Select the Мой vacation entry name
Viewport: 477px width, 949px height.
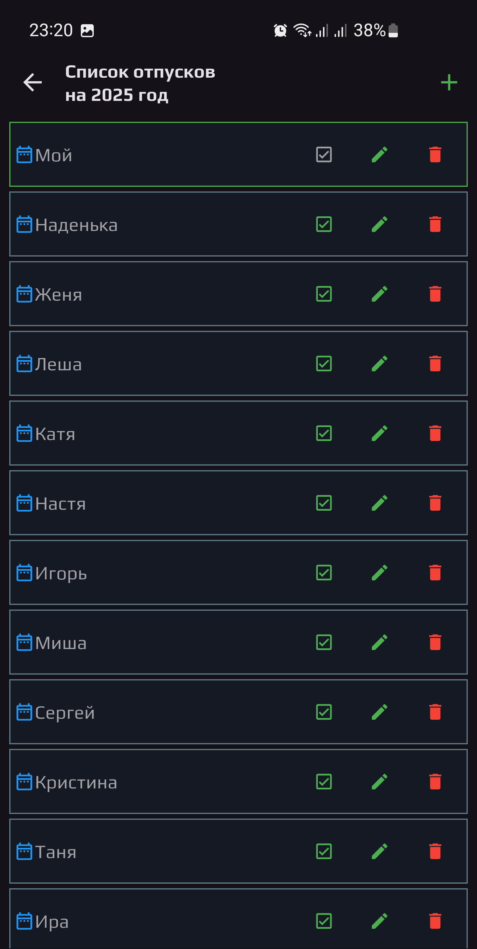click(x=54, y=155)
